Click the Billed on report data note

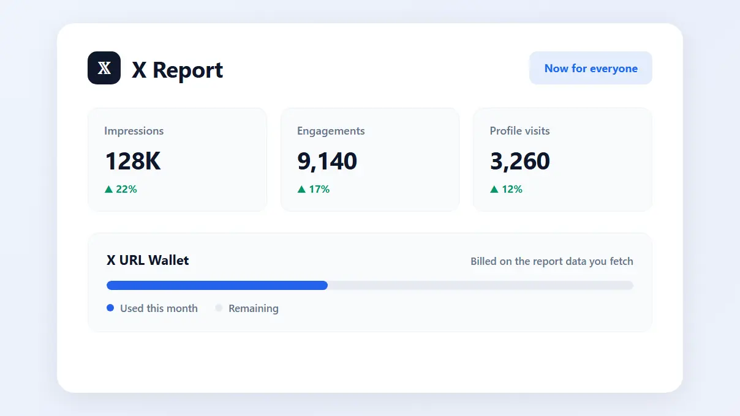tap(551, 261)
